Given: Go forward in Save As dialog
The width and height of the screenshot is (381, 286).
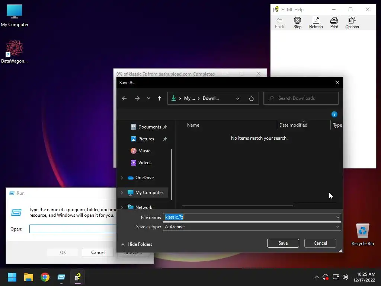Looking at the screenshot, I should click(x=137, y=98).
